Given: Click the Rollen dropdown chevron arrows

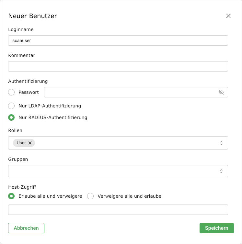Looking at the screenshot, I should (221, 143).
